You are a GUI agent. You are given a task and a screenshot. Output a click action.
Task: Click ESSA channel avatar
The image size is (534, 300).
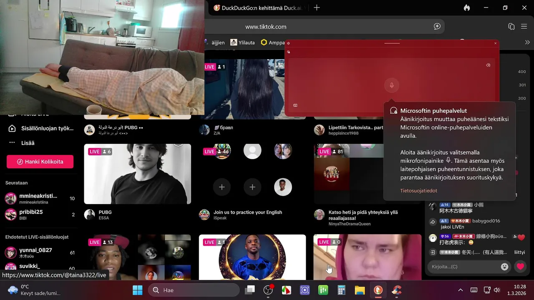pos(90,215)
